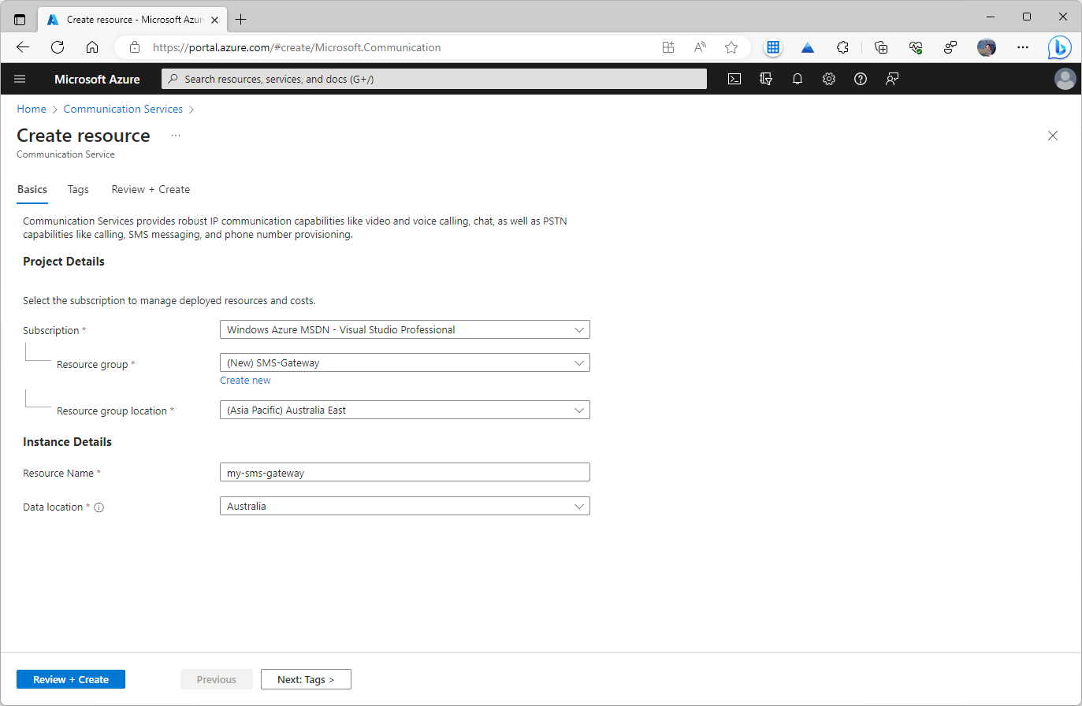Click the Feedback icon in Azure header

[892, 79]
